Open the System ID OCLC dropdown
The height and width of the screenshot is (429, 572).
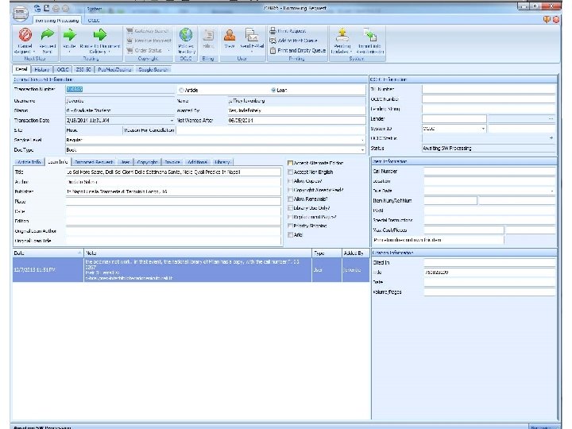click(x=481, y=128)
